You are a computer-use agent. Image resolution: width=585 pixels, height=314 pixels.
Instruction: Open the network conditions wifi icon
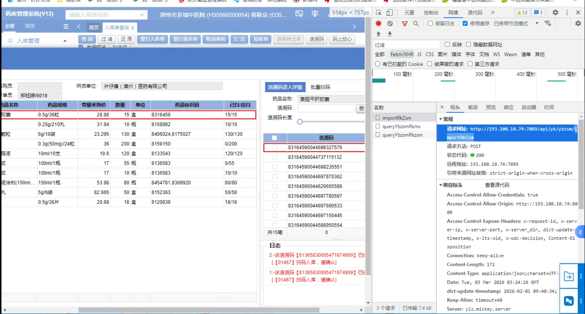548,24
